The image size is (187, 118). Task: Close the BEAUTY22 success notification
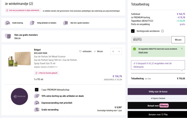tap(182, 49)
